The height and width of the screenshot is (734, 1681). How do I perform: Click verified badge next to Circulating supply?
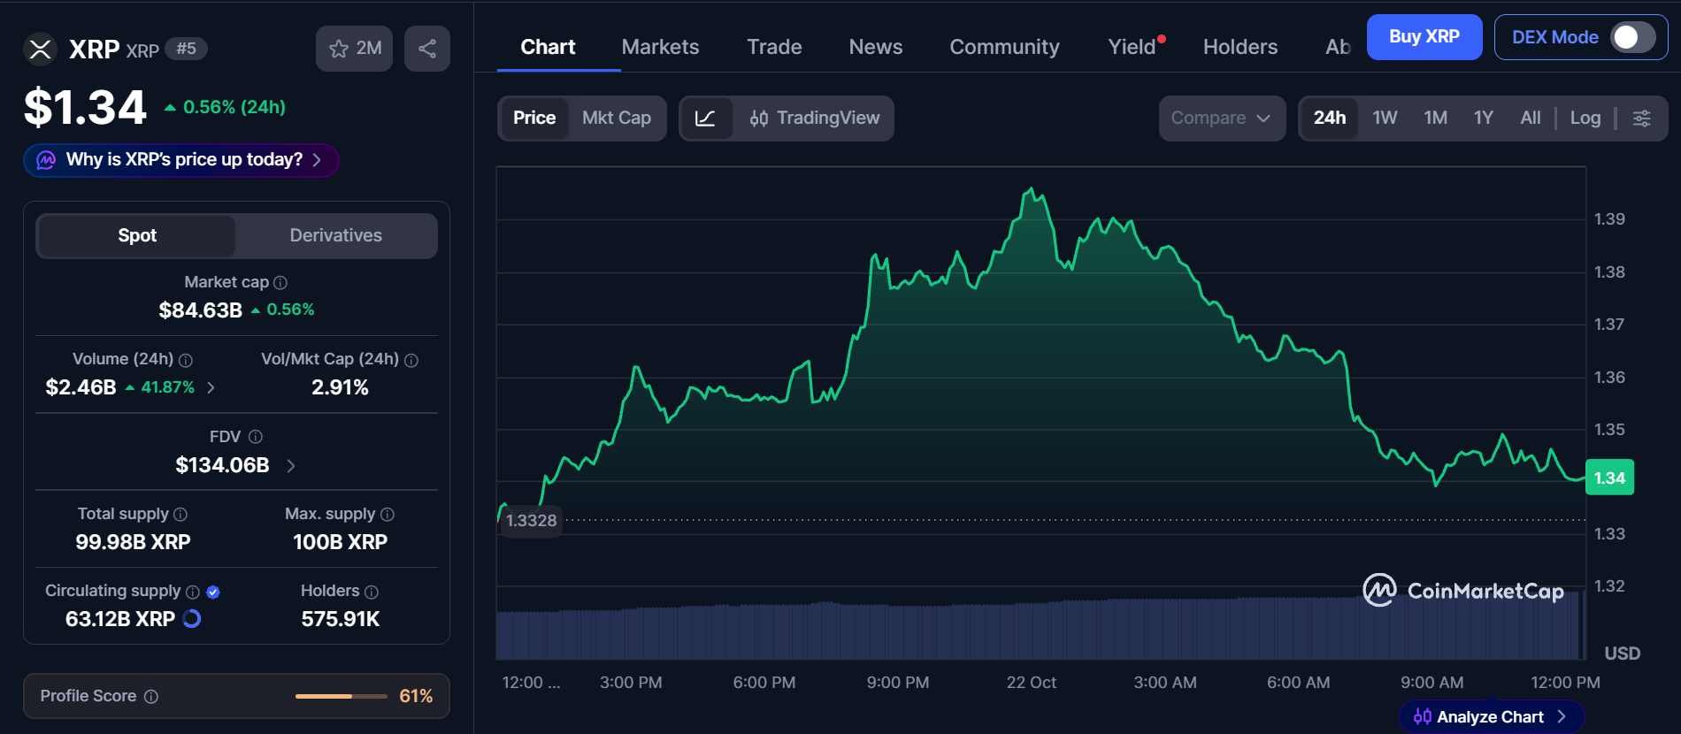[x=213, y=592]
